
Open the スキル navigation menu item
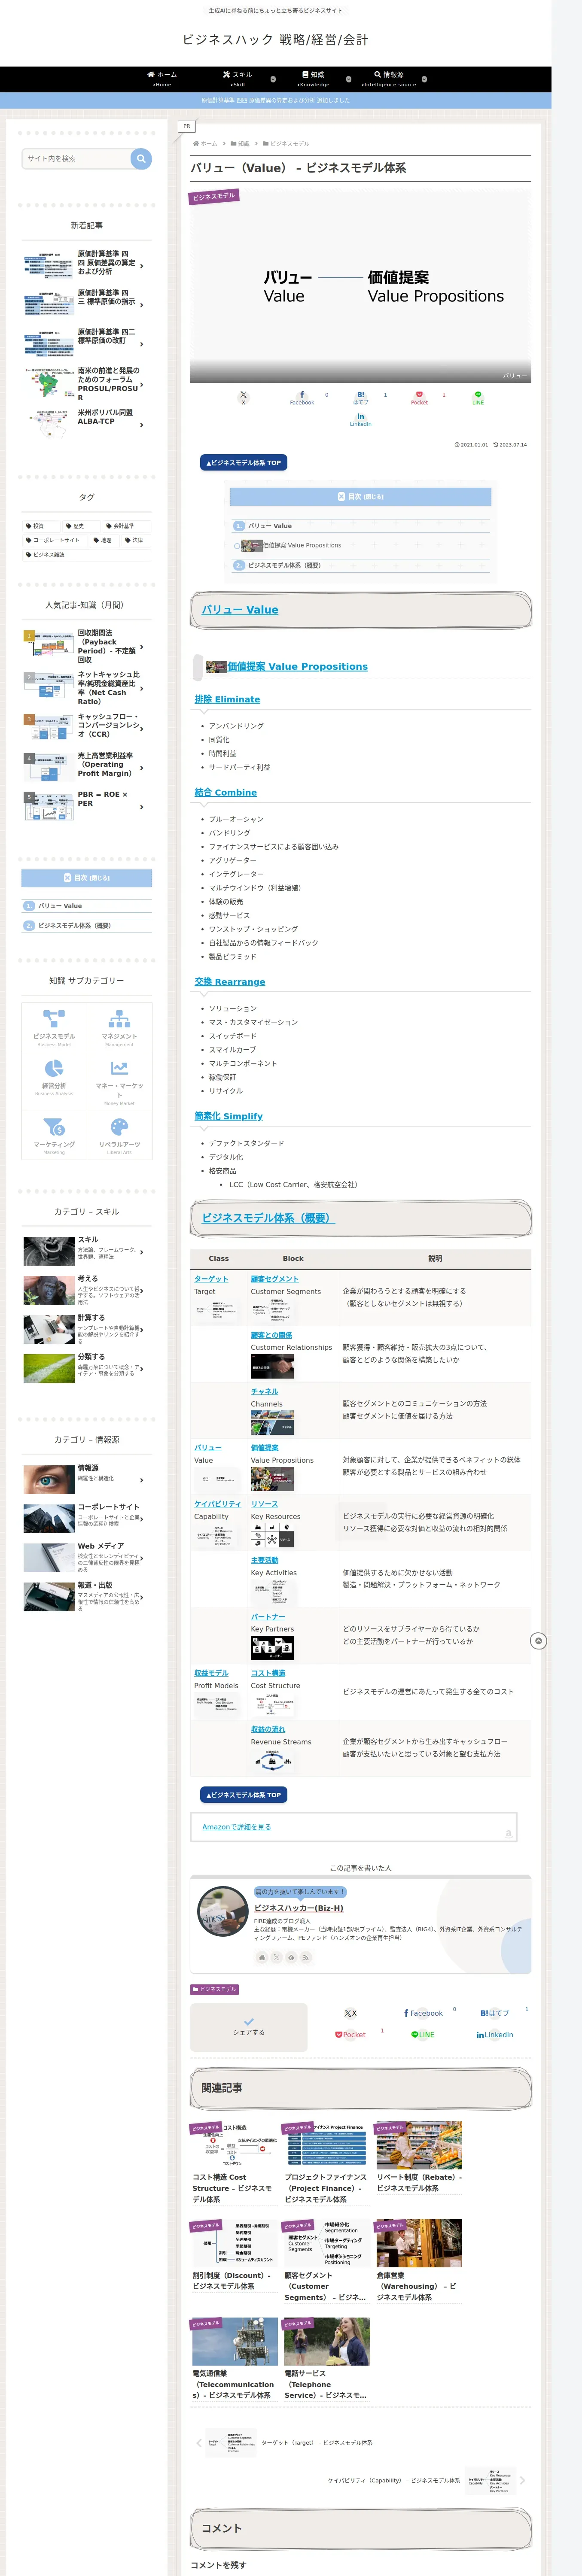[238, 78]
